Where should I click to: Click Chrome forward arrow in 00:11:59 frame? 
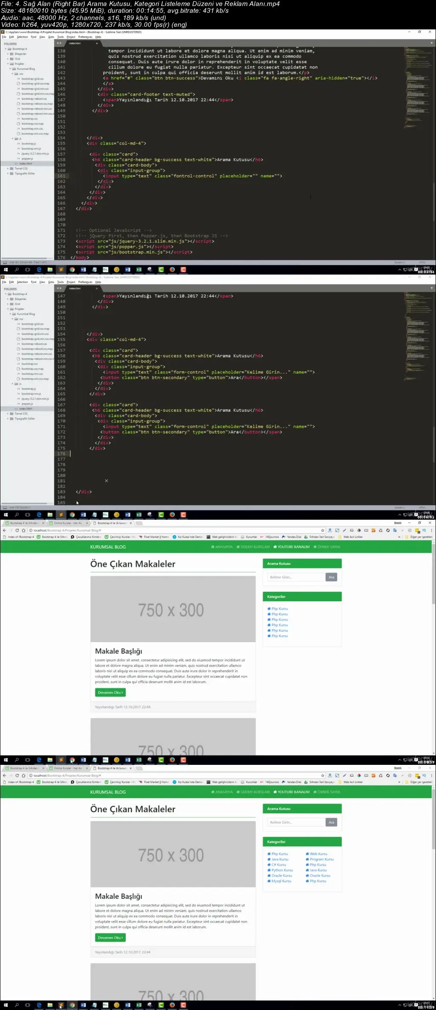(11, 776)
